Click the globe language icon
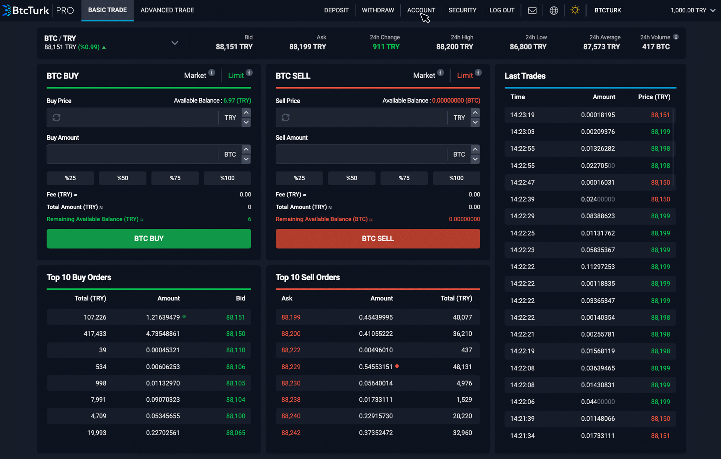 (x=554, y=11)
